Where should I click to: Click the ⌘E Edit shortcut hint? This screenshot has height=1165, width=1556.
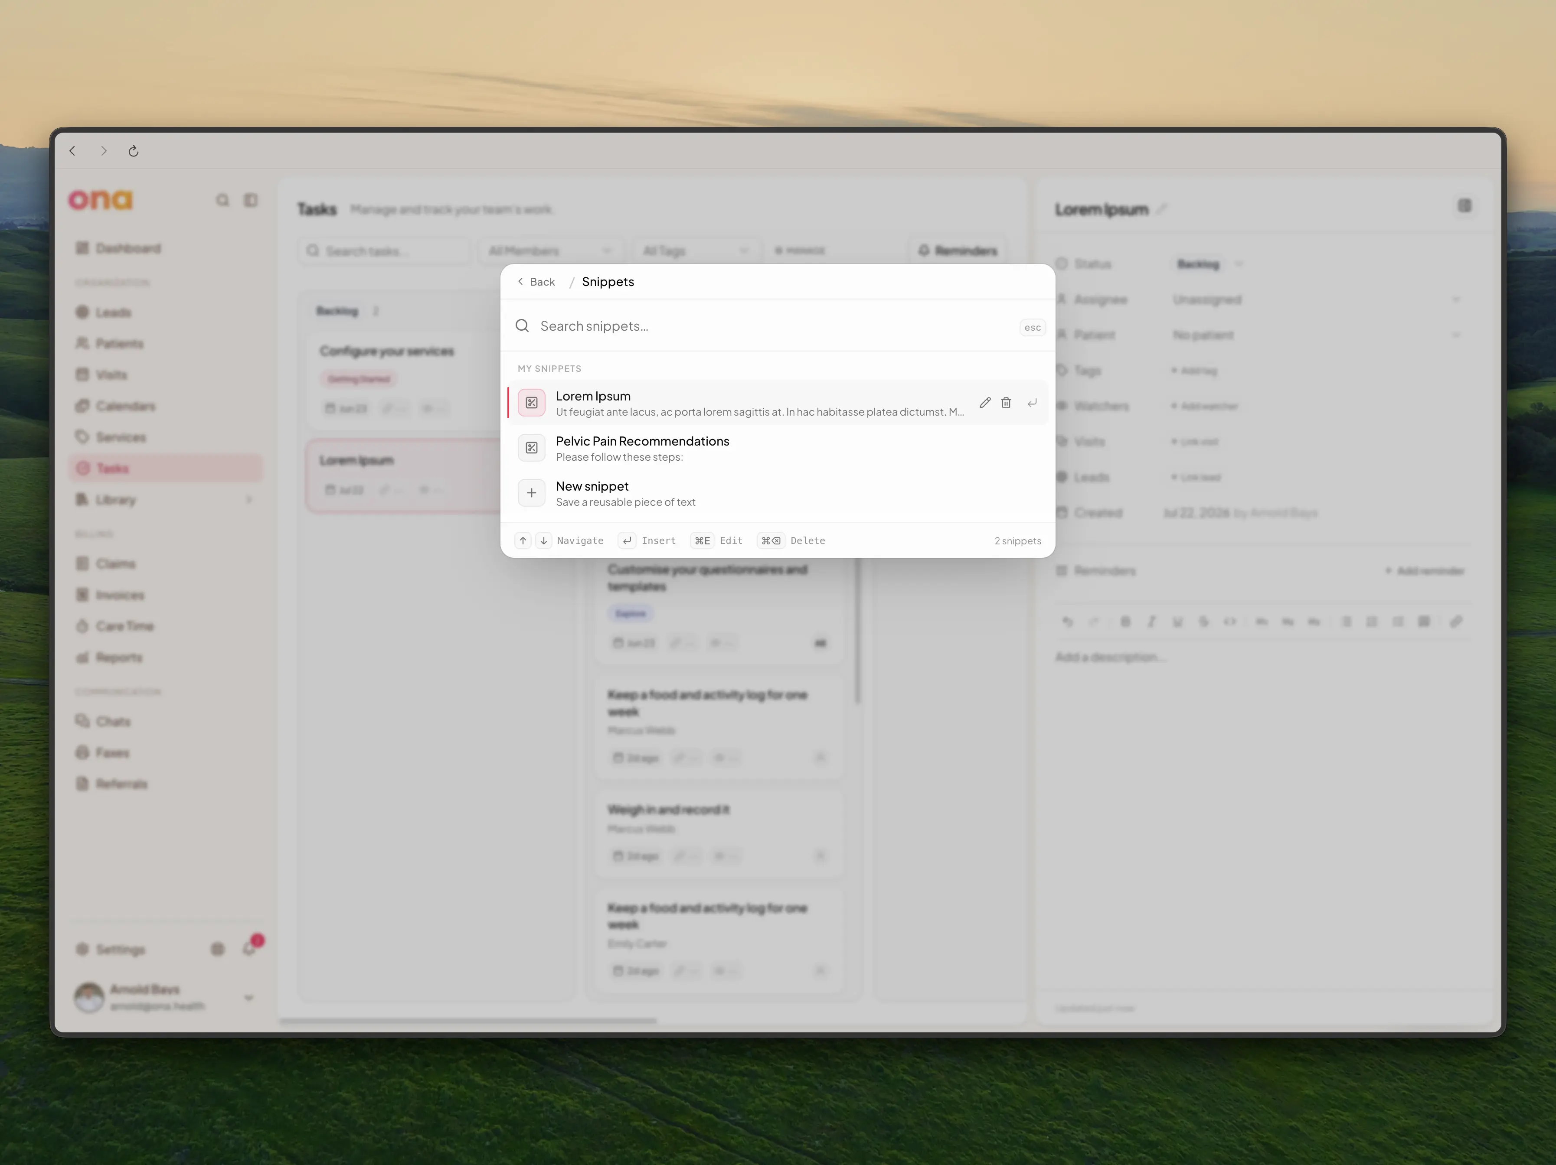coord(702,540)
